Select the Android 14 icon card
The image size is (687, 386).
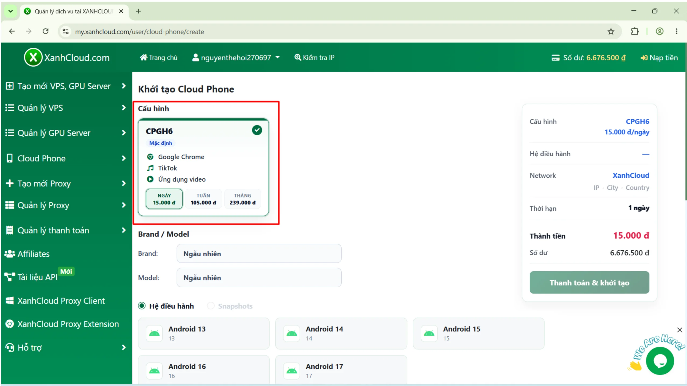341,333
